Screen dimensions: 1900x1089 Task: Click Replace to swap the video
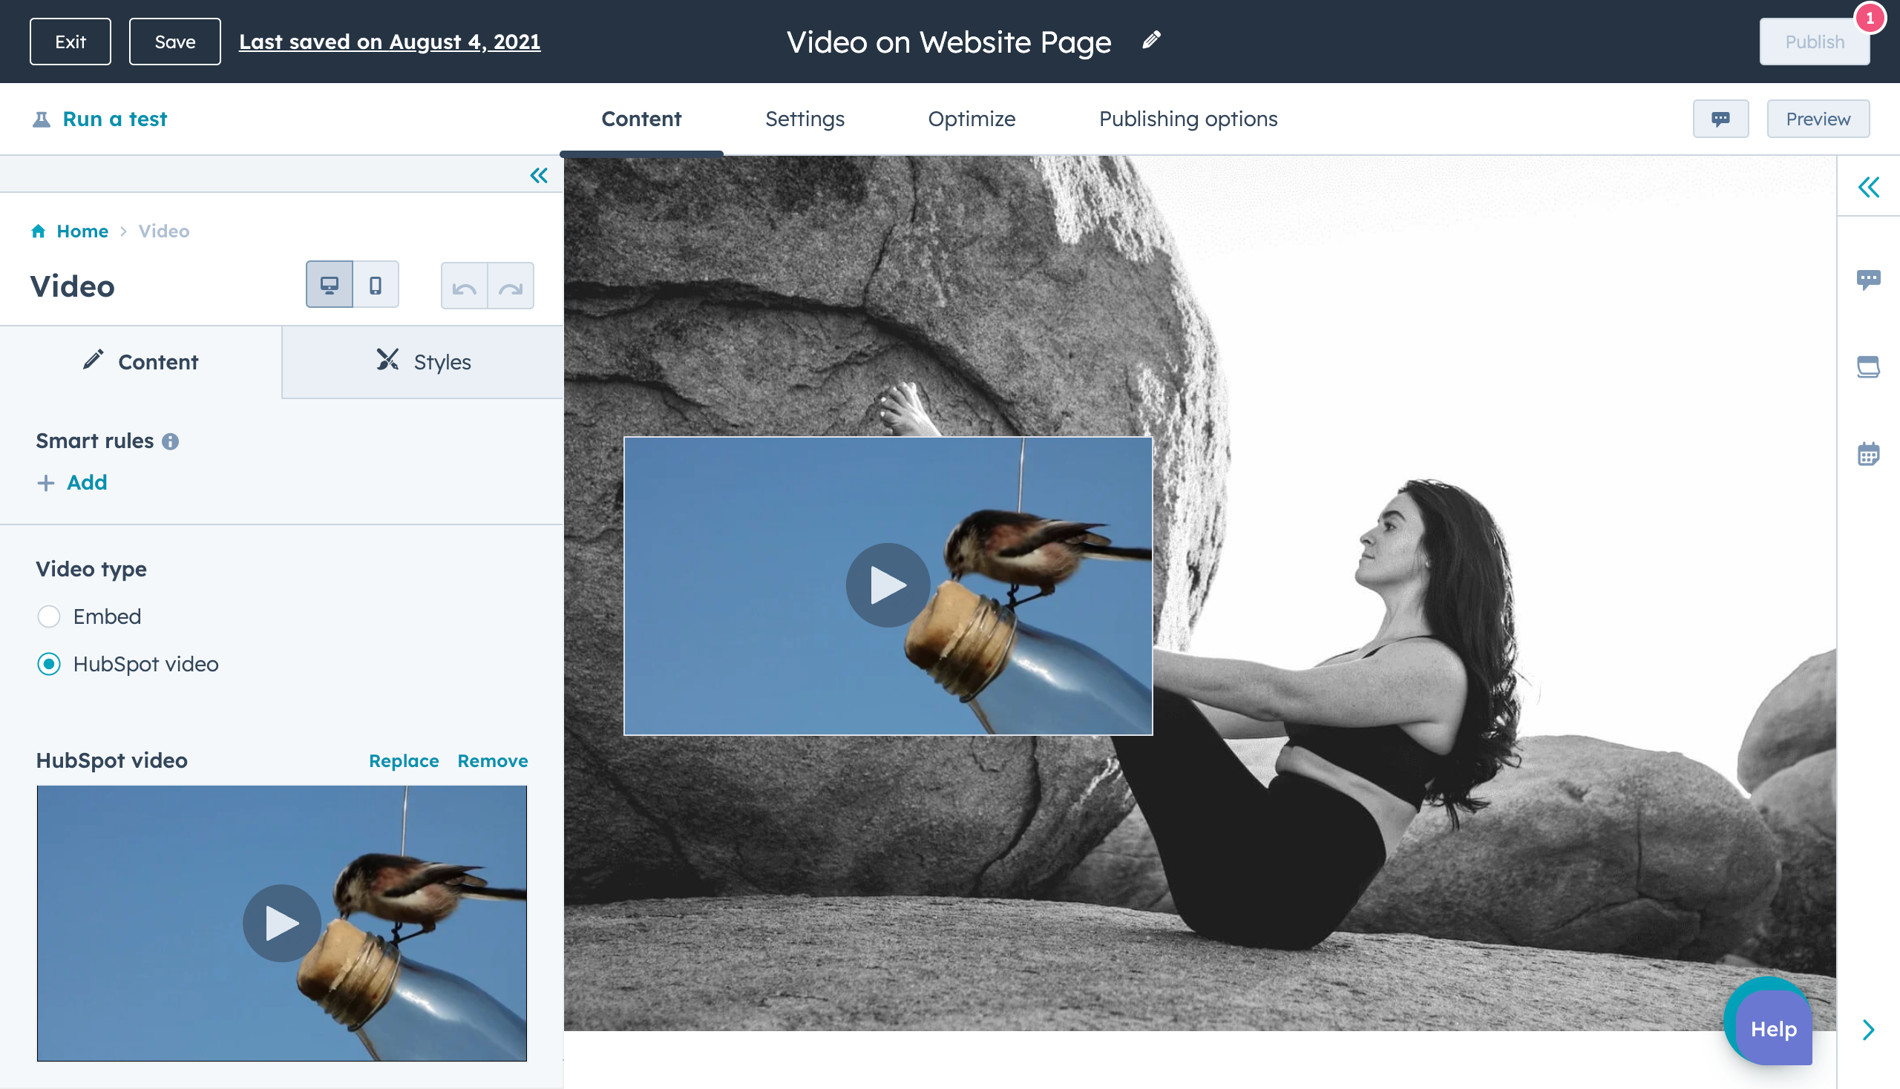point(403,760)
